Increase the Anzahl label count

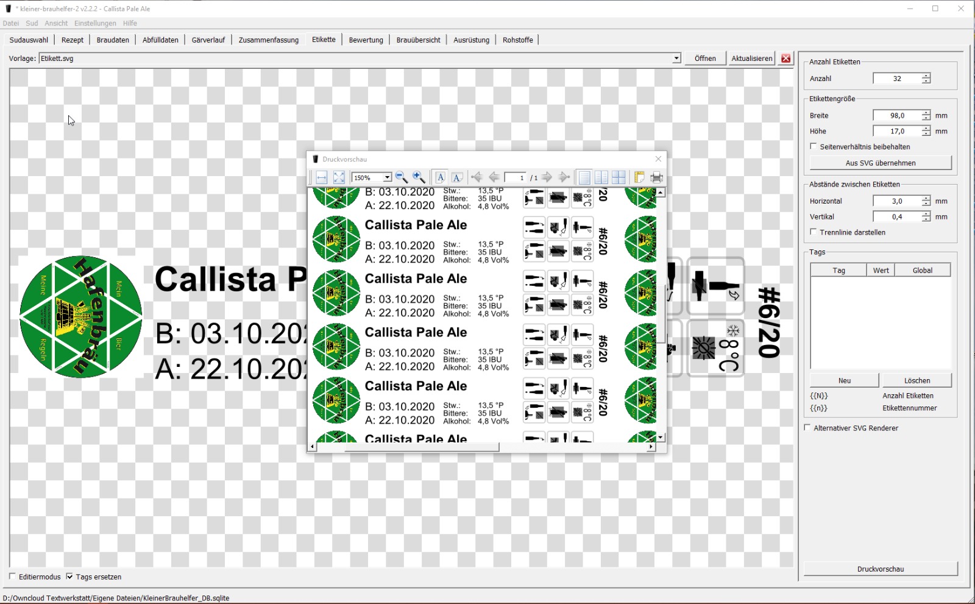pos(926,76)
